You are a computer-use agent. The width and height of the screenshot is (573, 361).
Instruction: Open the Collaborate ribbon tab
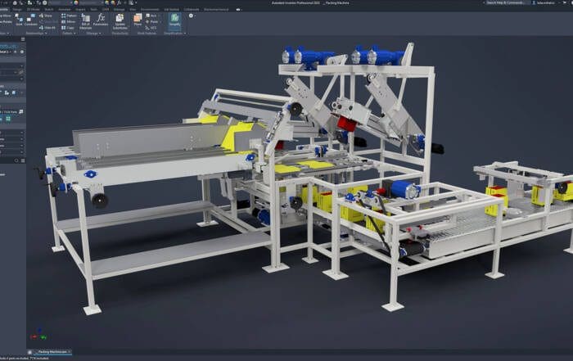[192, 10]
